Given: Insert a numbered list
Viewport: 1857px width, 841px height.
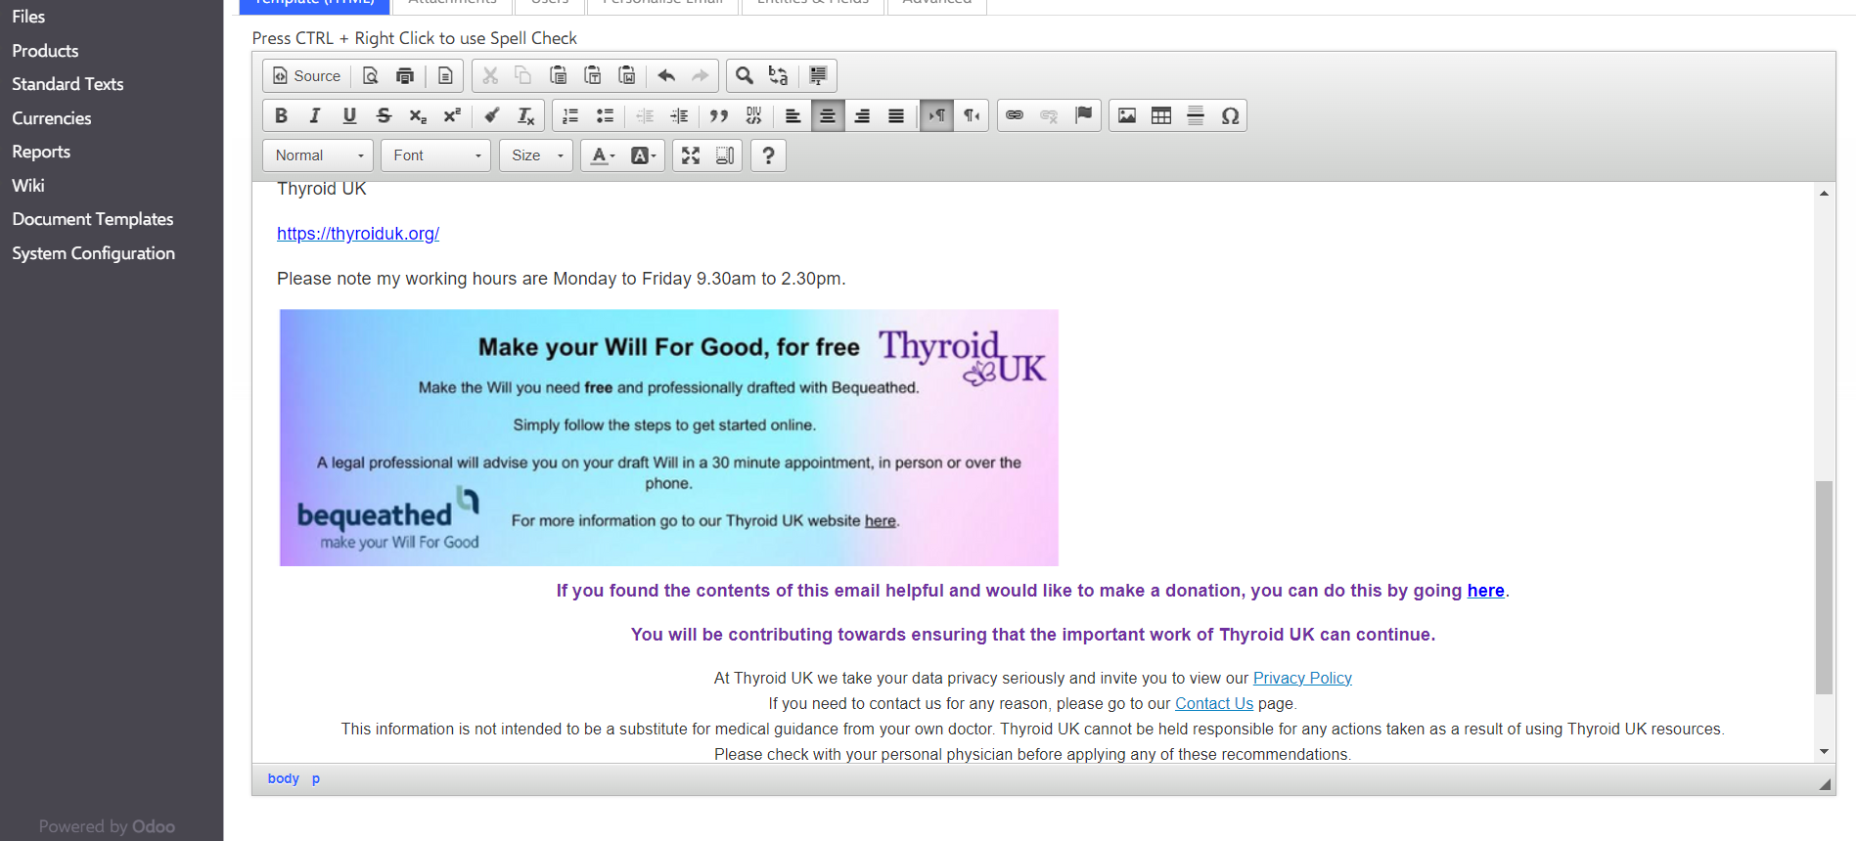Looking at the screenshot, I should coord(570,115).
